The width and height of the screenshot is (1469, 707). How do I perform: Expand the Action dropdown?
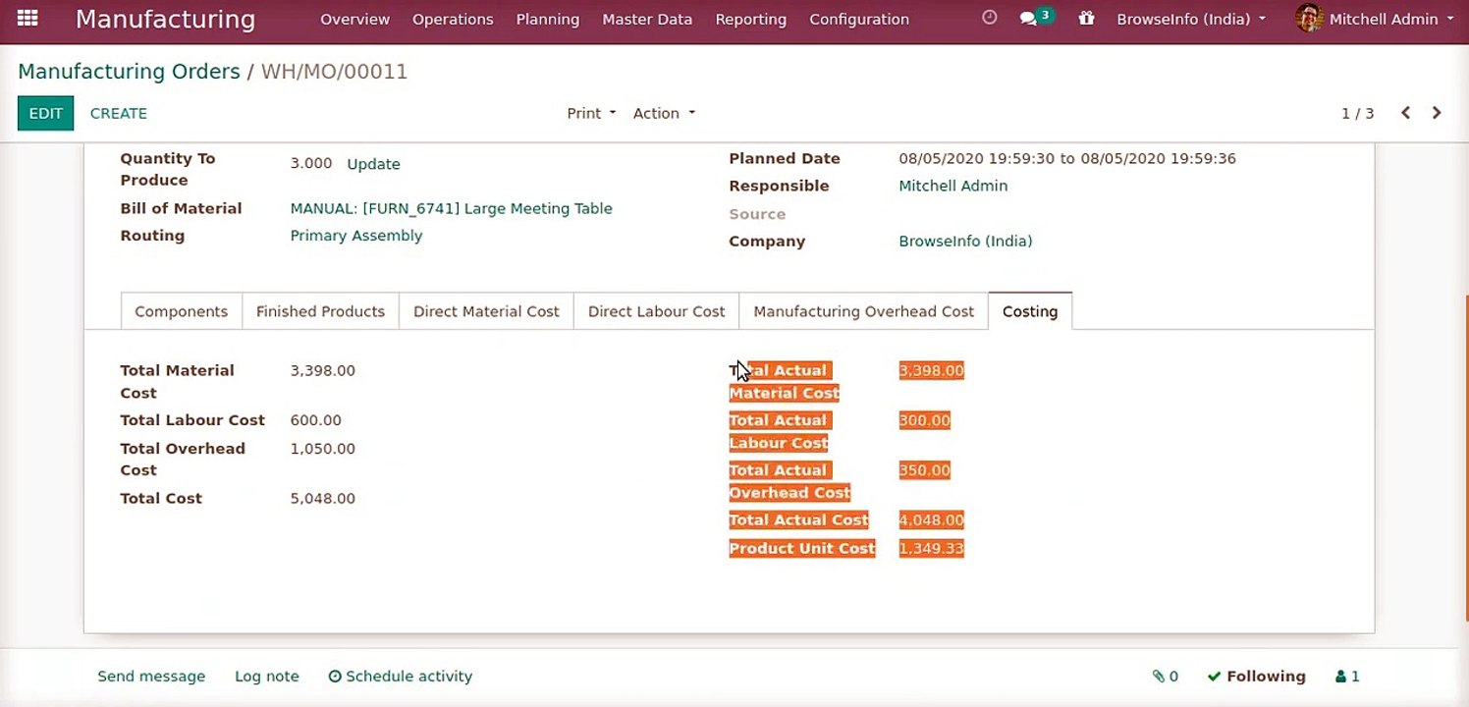tap(664, 113)
